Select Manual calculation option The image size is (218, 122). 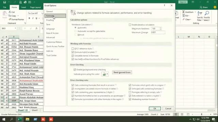point(76,35)
